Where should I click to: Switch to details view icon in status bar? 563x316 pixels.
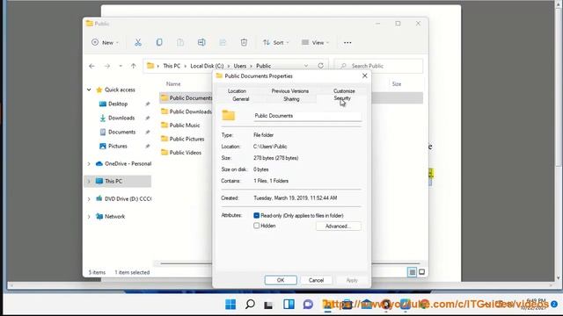pyautogui.click(x=412, y=272)
